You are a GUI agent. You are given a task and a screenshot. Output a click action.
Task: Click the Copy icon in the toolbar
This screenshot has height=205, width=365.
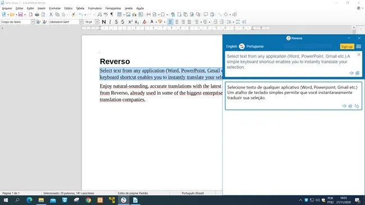57,15
